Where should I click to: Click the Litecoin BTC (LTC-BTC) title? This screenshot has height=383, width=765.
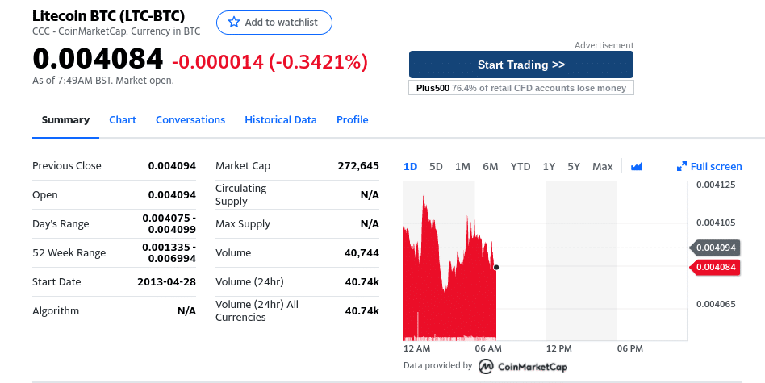(108, 16)
